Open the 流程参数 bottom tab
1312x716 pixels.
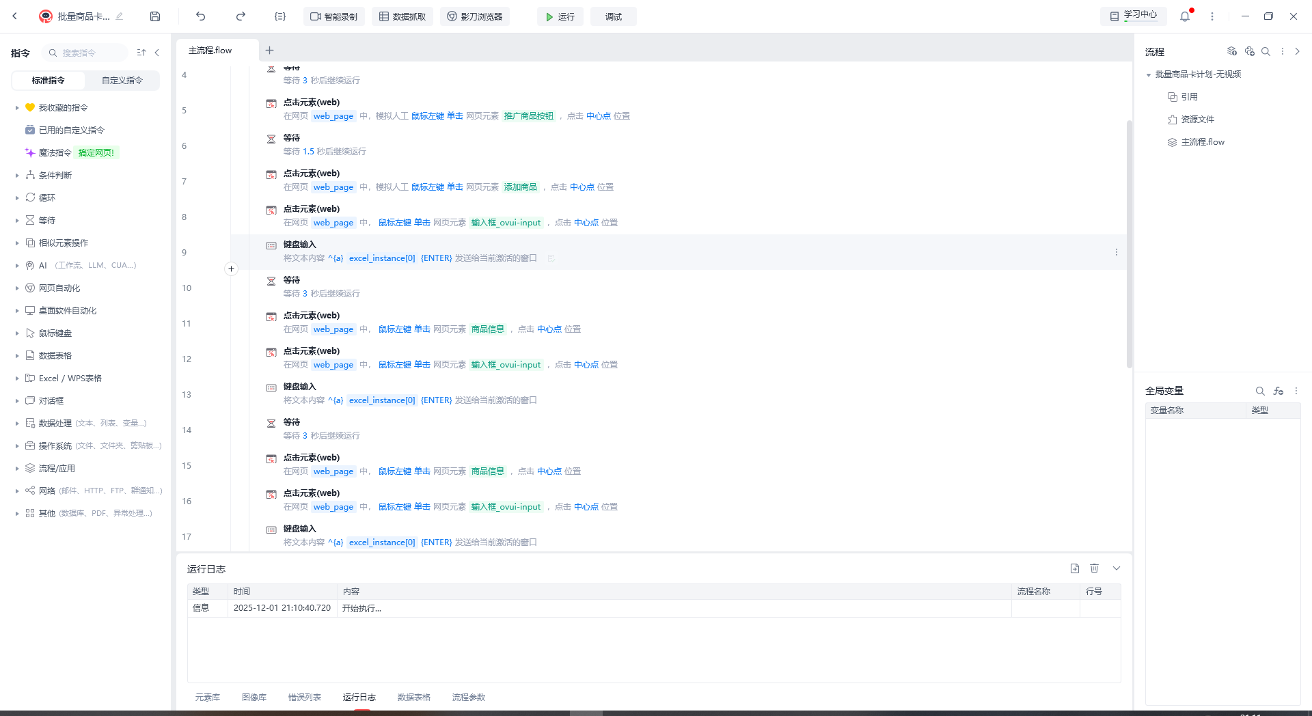pos(469,698)
